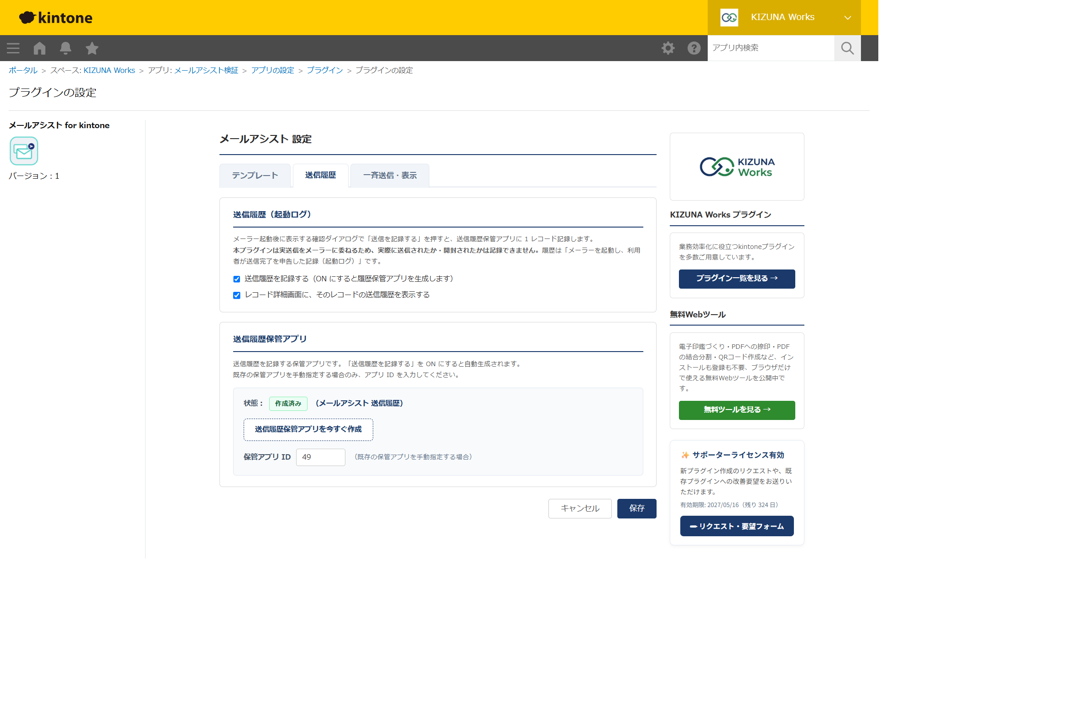Open the settings gear icon

(x=668, y=48)
